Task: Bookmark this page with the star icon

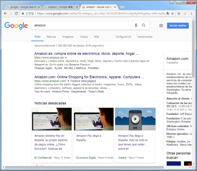Action: coord(172,13)
